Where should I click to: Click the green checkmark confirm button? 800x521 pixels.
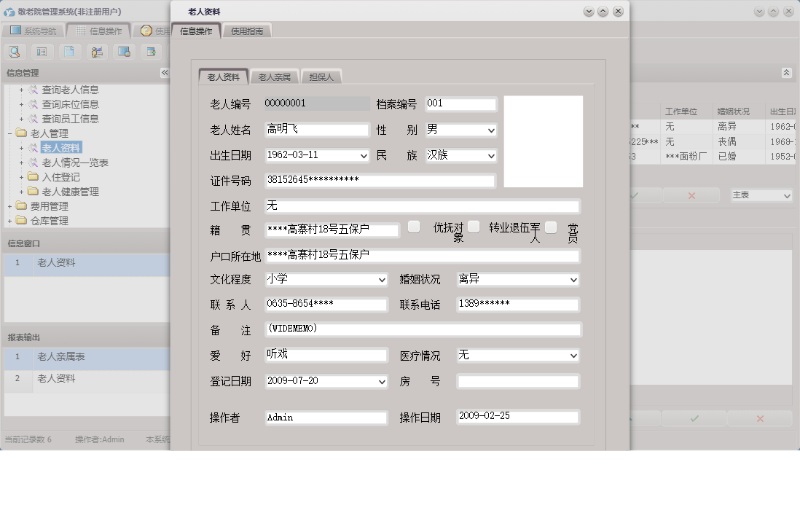pos(693,419)
